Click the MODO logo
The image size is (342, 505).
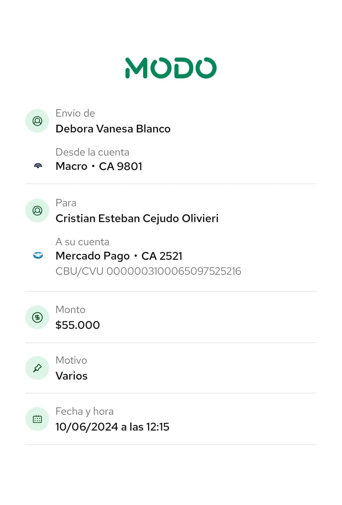[171, 68]
